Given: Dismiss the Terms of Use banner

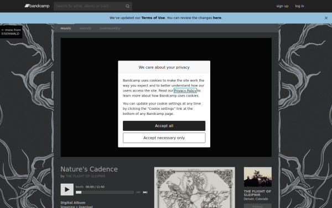Looking at the screenshot, I should click(326, 18).
